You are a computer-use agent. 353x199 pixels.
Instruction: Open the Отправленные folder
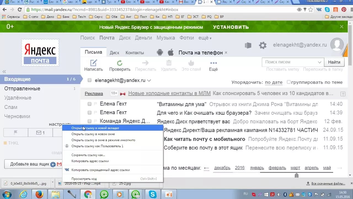(x=22, y=89)
